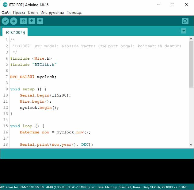Image resolution: width=194 pixels, height=190 pixels.
Task: Open the Правка menu
Action: [x=19, y=13]
